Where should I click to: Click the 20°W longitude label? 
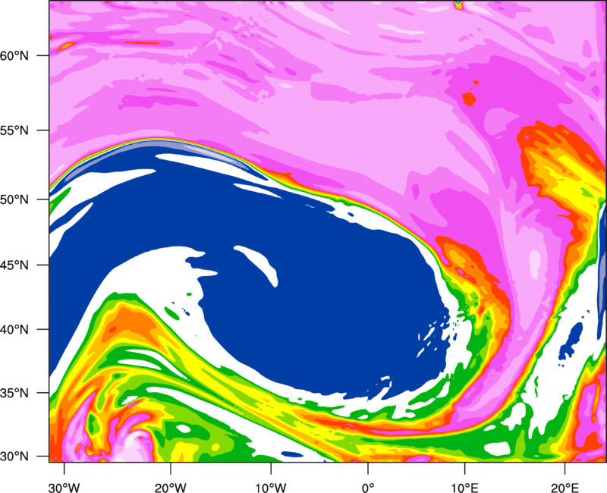pyautogui.click(x=171, y=488)
